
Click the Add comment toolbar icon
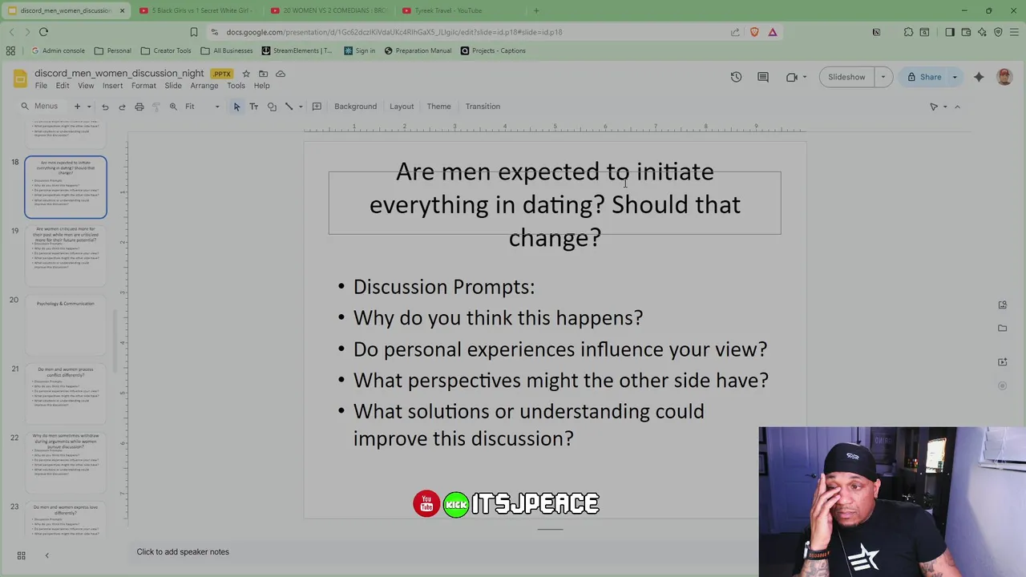pyautogui.click(x=317, y=107)
